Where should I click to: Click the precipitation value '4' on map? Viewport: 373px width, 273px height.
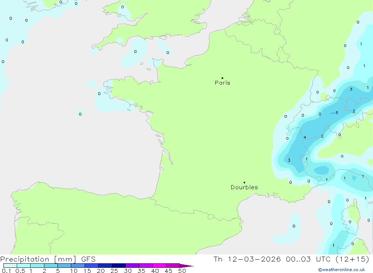point(305,137)
